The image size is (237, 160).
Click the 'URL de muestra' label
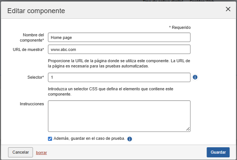point(29,49)
